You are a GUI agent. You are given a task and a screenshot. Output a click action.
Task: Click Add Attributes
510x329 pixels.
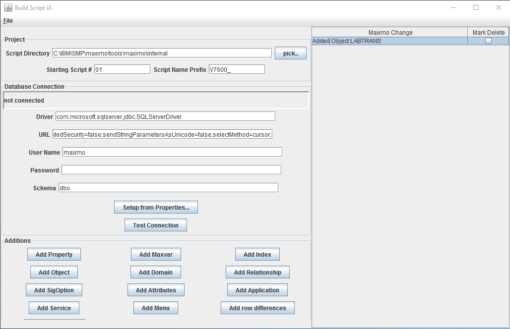pyautogui.click(x=156, y=290)
